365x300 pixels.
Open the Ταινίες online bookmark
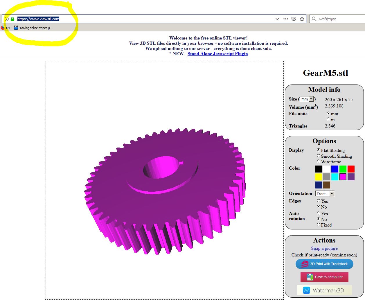[x=33, y=28]
